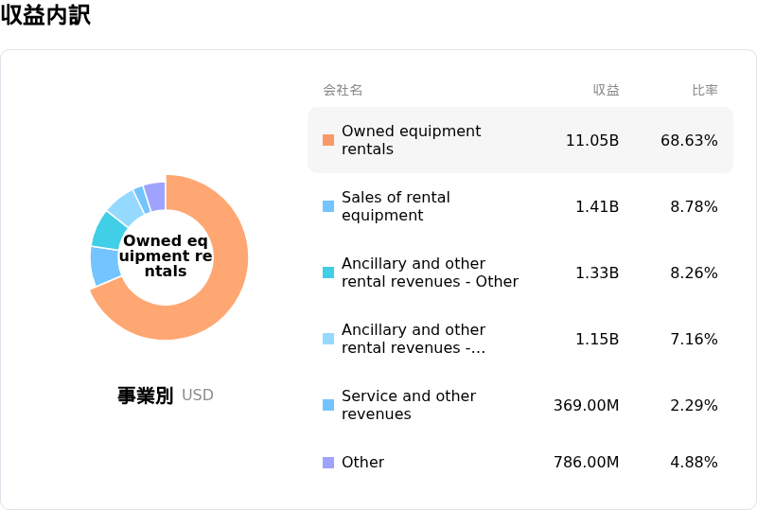The image size is (757, 510).
Task: Click the 7.16% ratio value
Action: click(694, 339)
